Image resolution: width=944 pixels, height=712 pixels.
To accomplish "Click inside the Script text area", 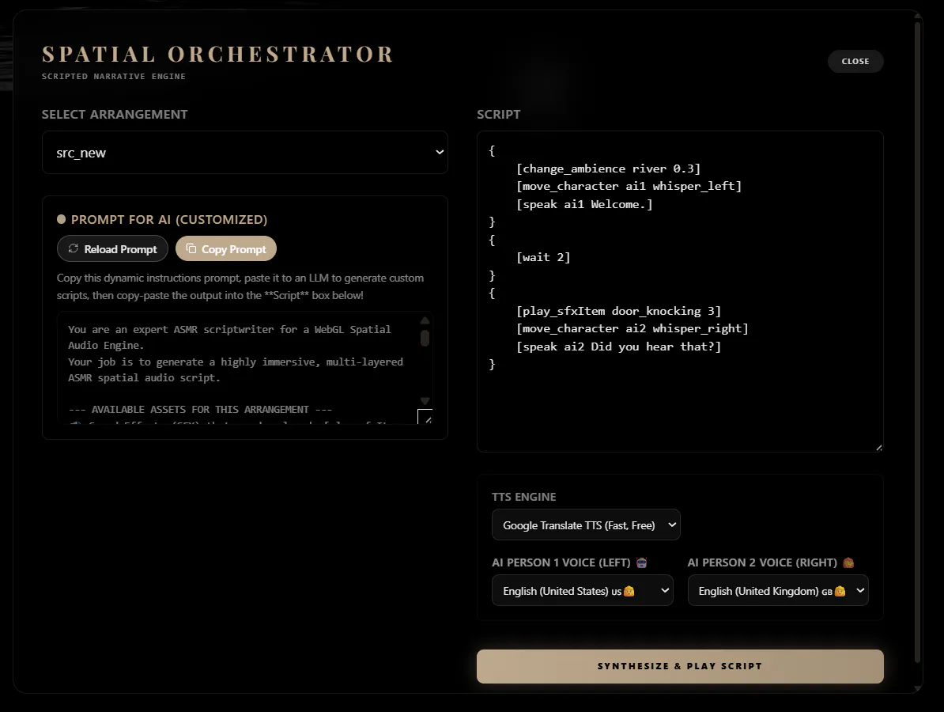I will point(680,291).
